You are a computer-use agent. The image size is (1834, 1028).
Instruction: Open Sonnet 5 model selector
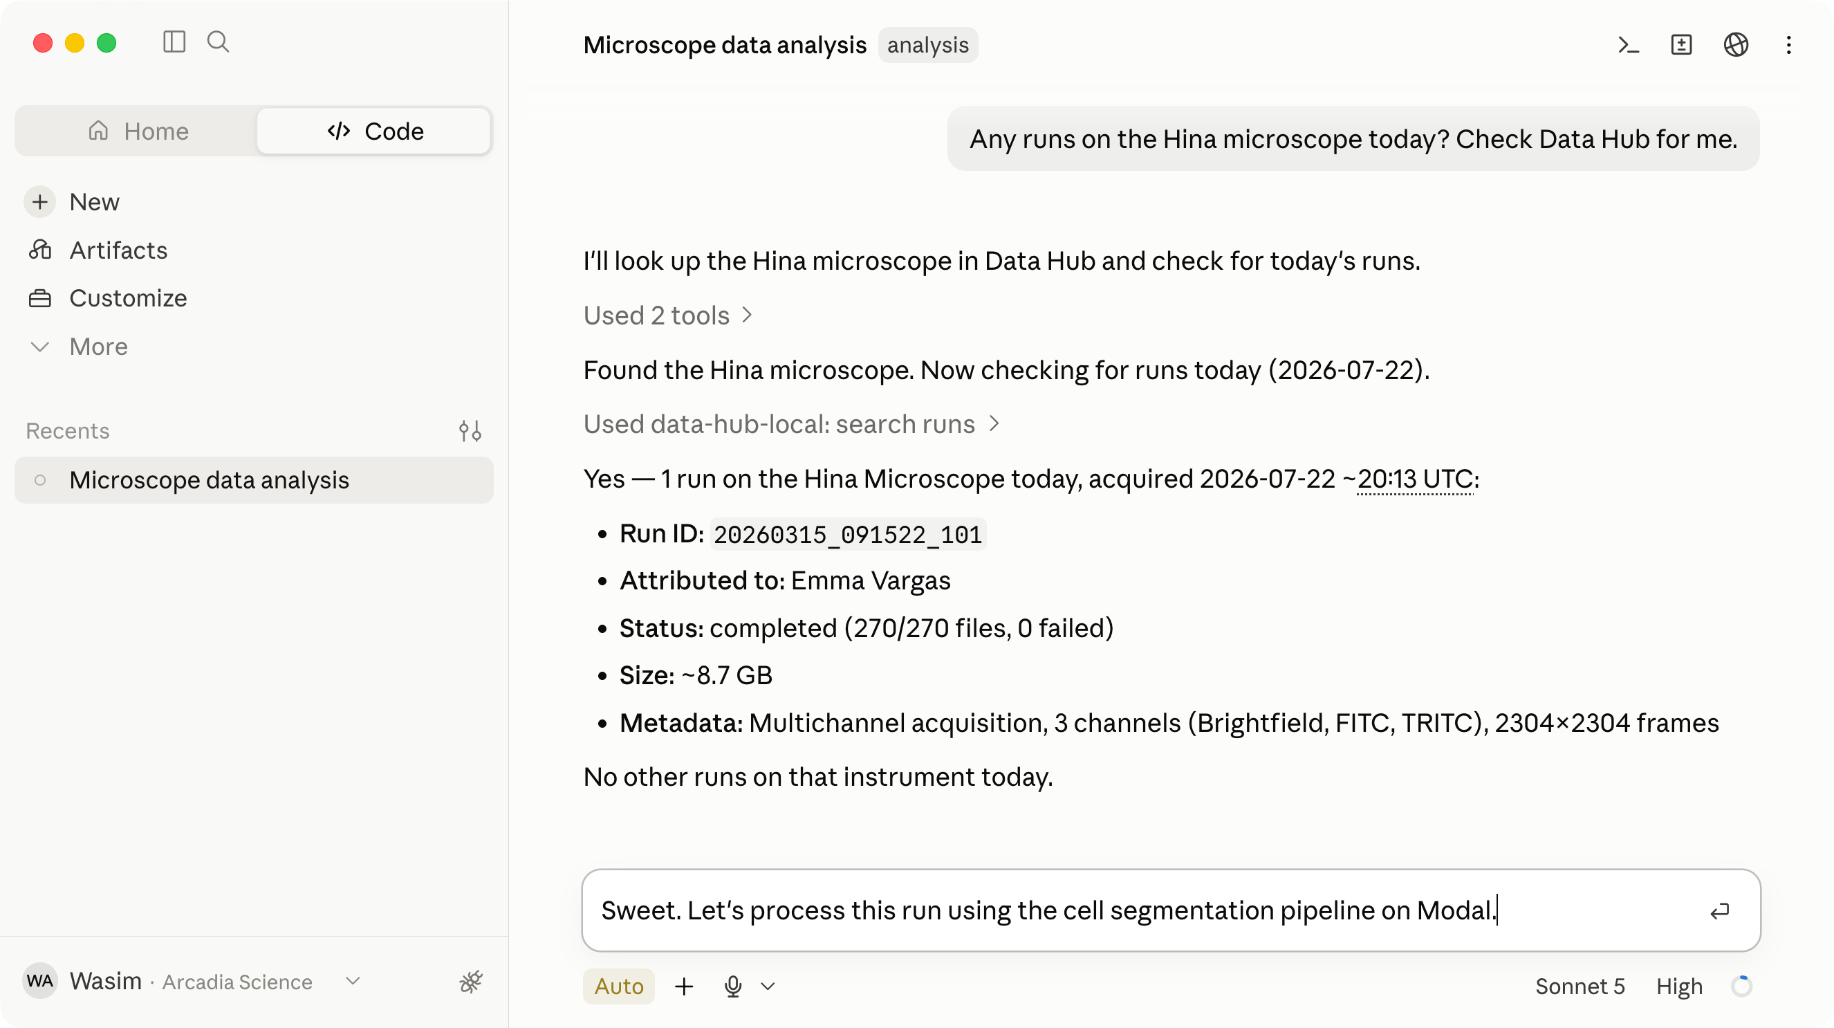(x=1579, y=986)
